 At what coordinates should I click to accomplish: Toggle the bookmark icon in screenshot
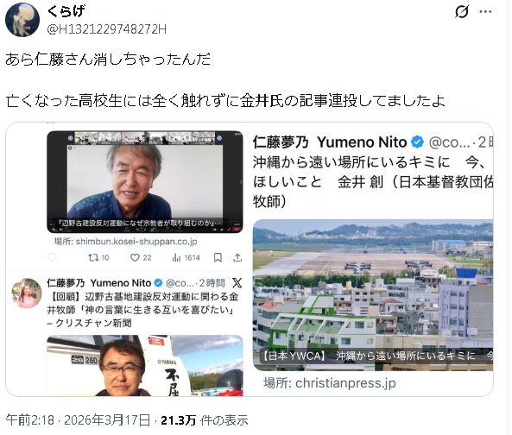(218, 258)
